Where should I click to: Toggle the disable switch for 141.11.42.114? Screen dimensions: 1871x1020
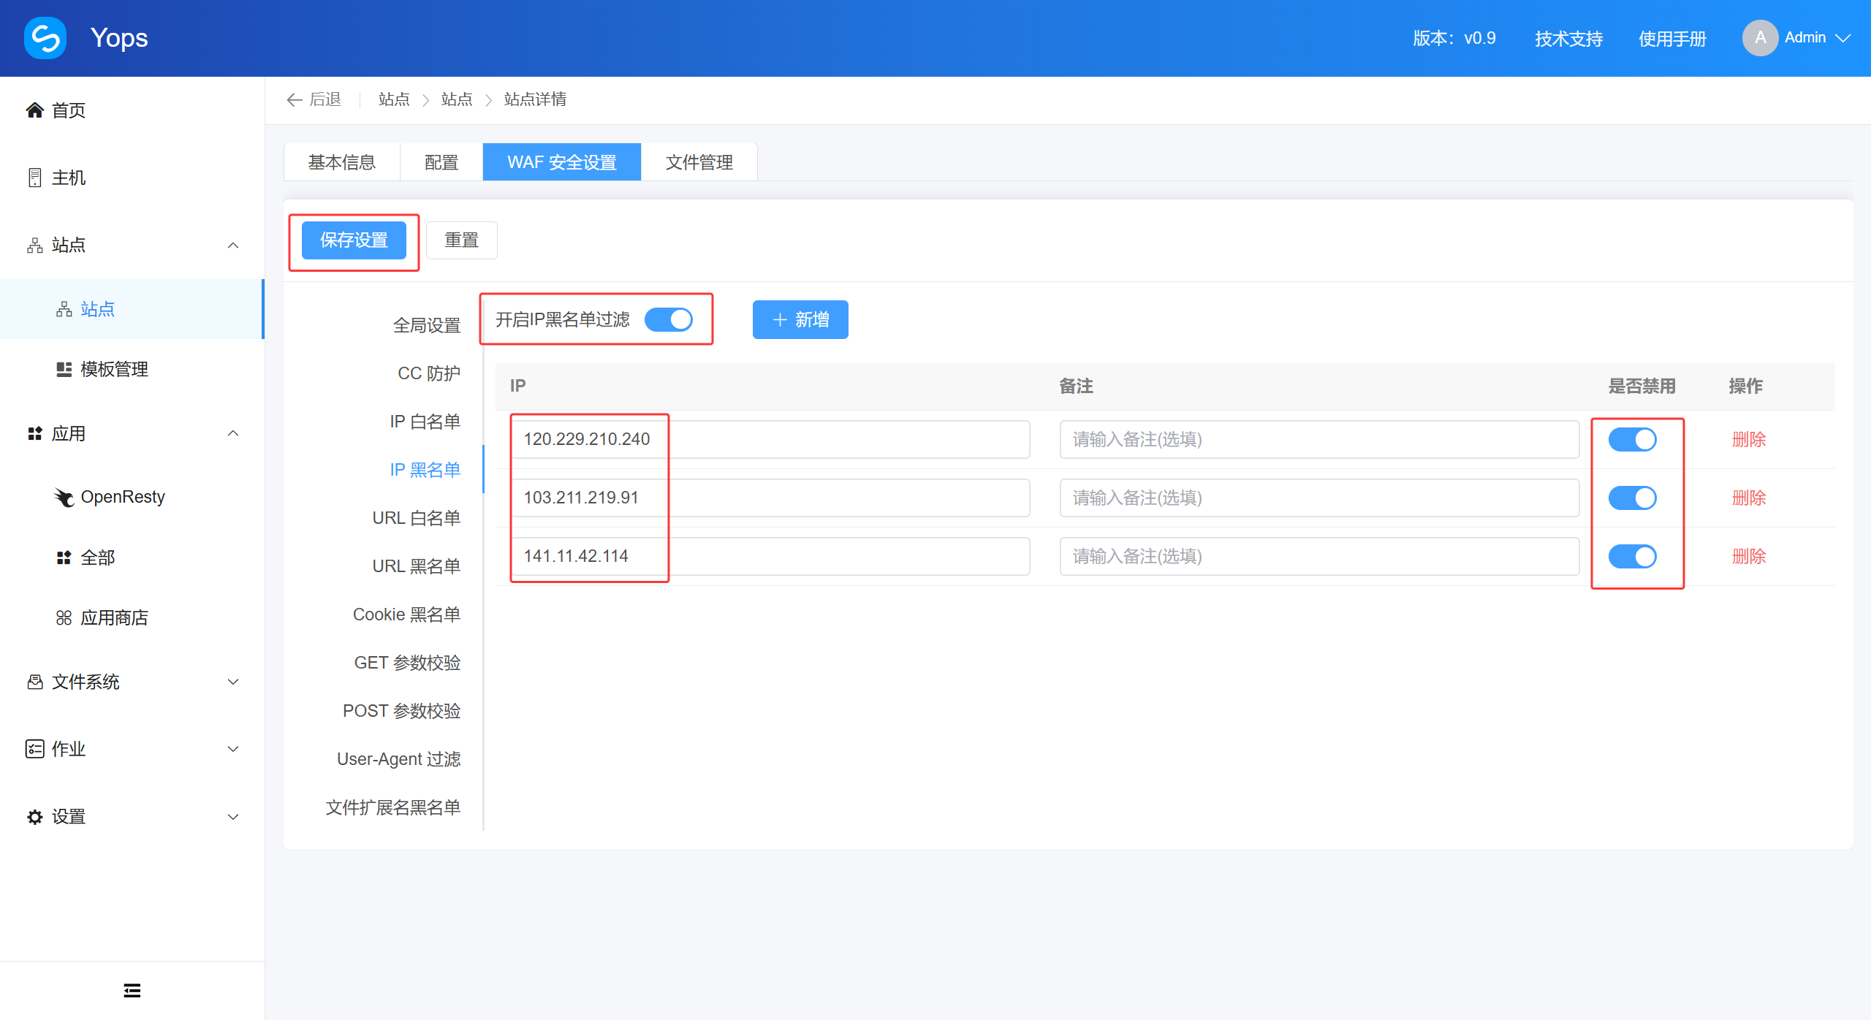click(1633, 556)
